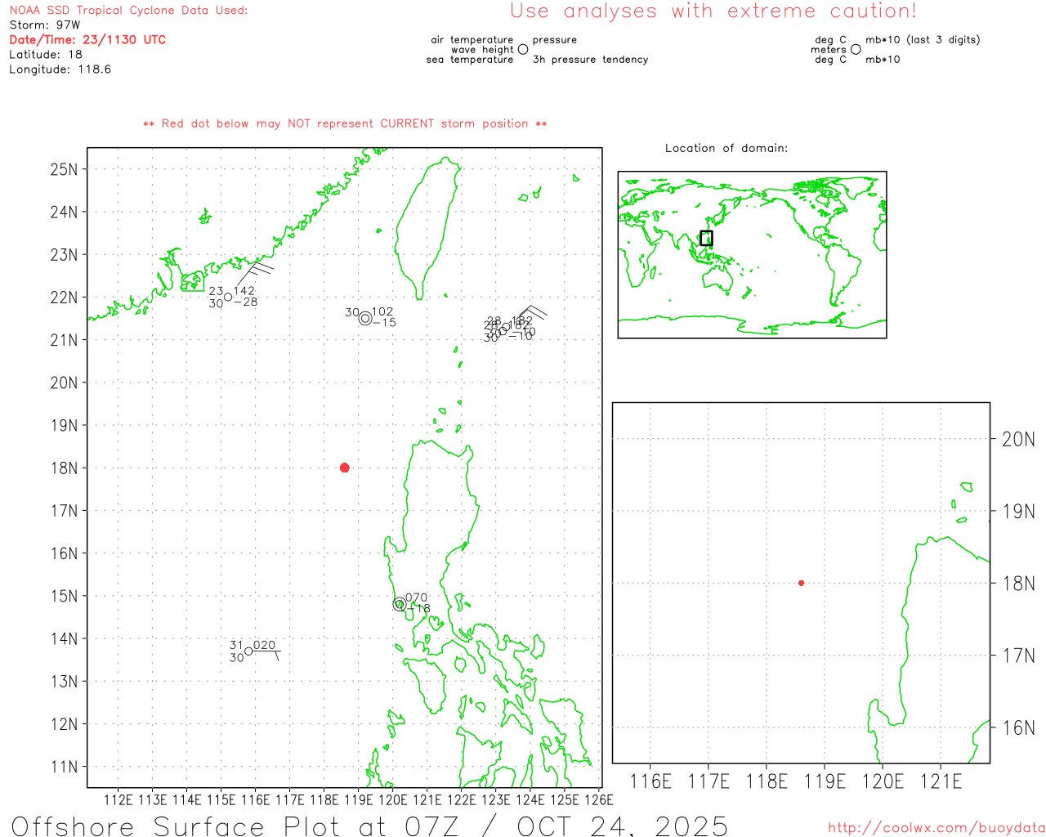
Task: Click 'Use analyses with extreme caution!' warning
Action: [x=713, y=11]
